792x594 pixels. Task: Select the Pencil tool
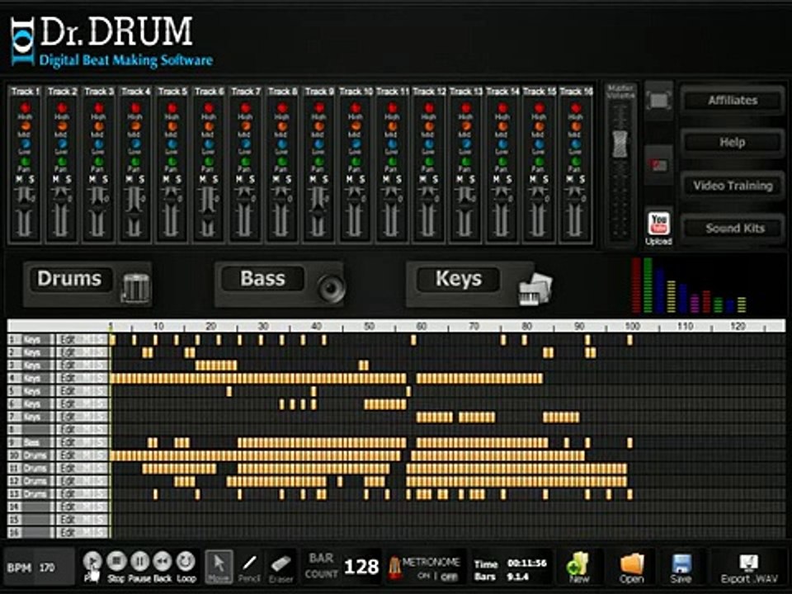tap(249, 566)
